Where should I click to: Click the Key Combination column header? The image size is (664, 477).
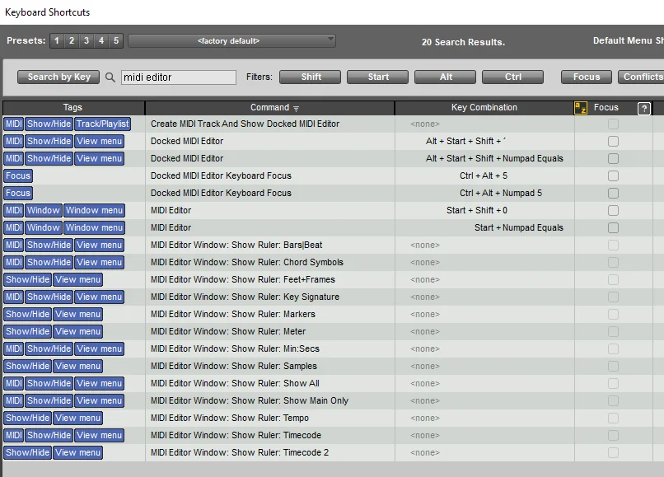point(484,108)
